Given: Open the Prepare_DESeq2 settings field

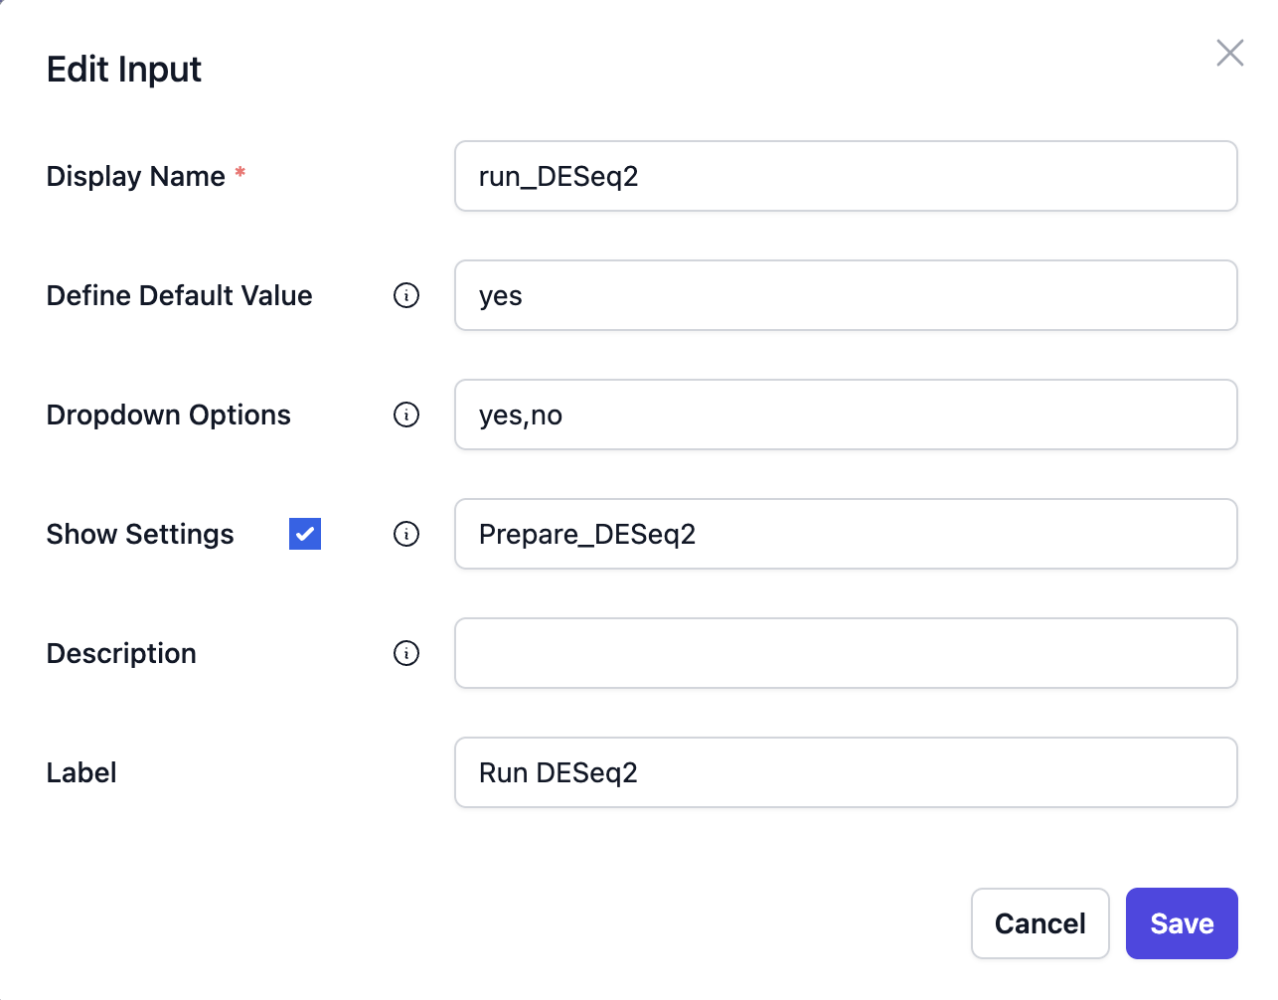Looking at the screenshot, I should click(845, 534).
